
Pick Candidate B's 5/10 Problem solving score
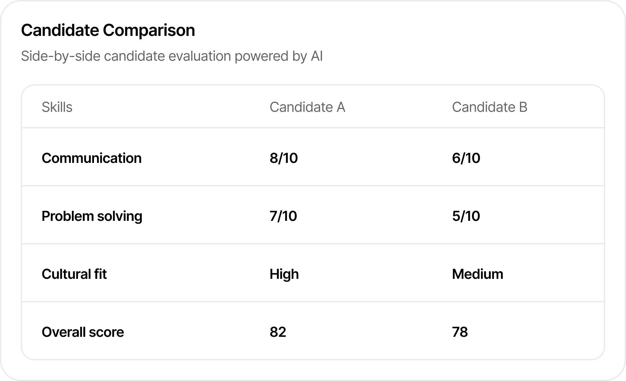(x=466, y=216)
